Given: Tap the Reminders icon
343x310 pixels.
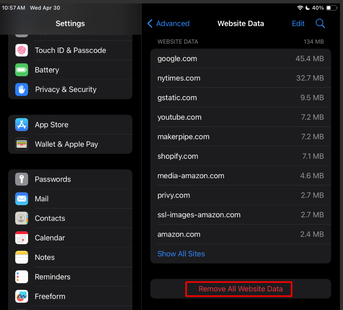Looking at the screenshot, I should coord(21,277).
